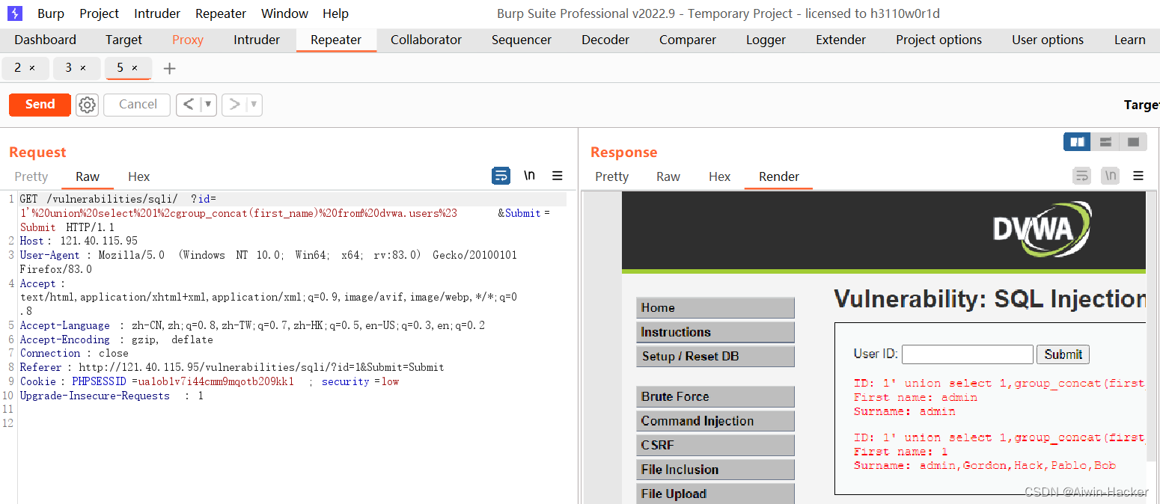Close Repeater tab 3
This screenshot has width=1160, height=504.
click(83, 68)
